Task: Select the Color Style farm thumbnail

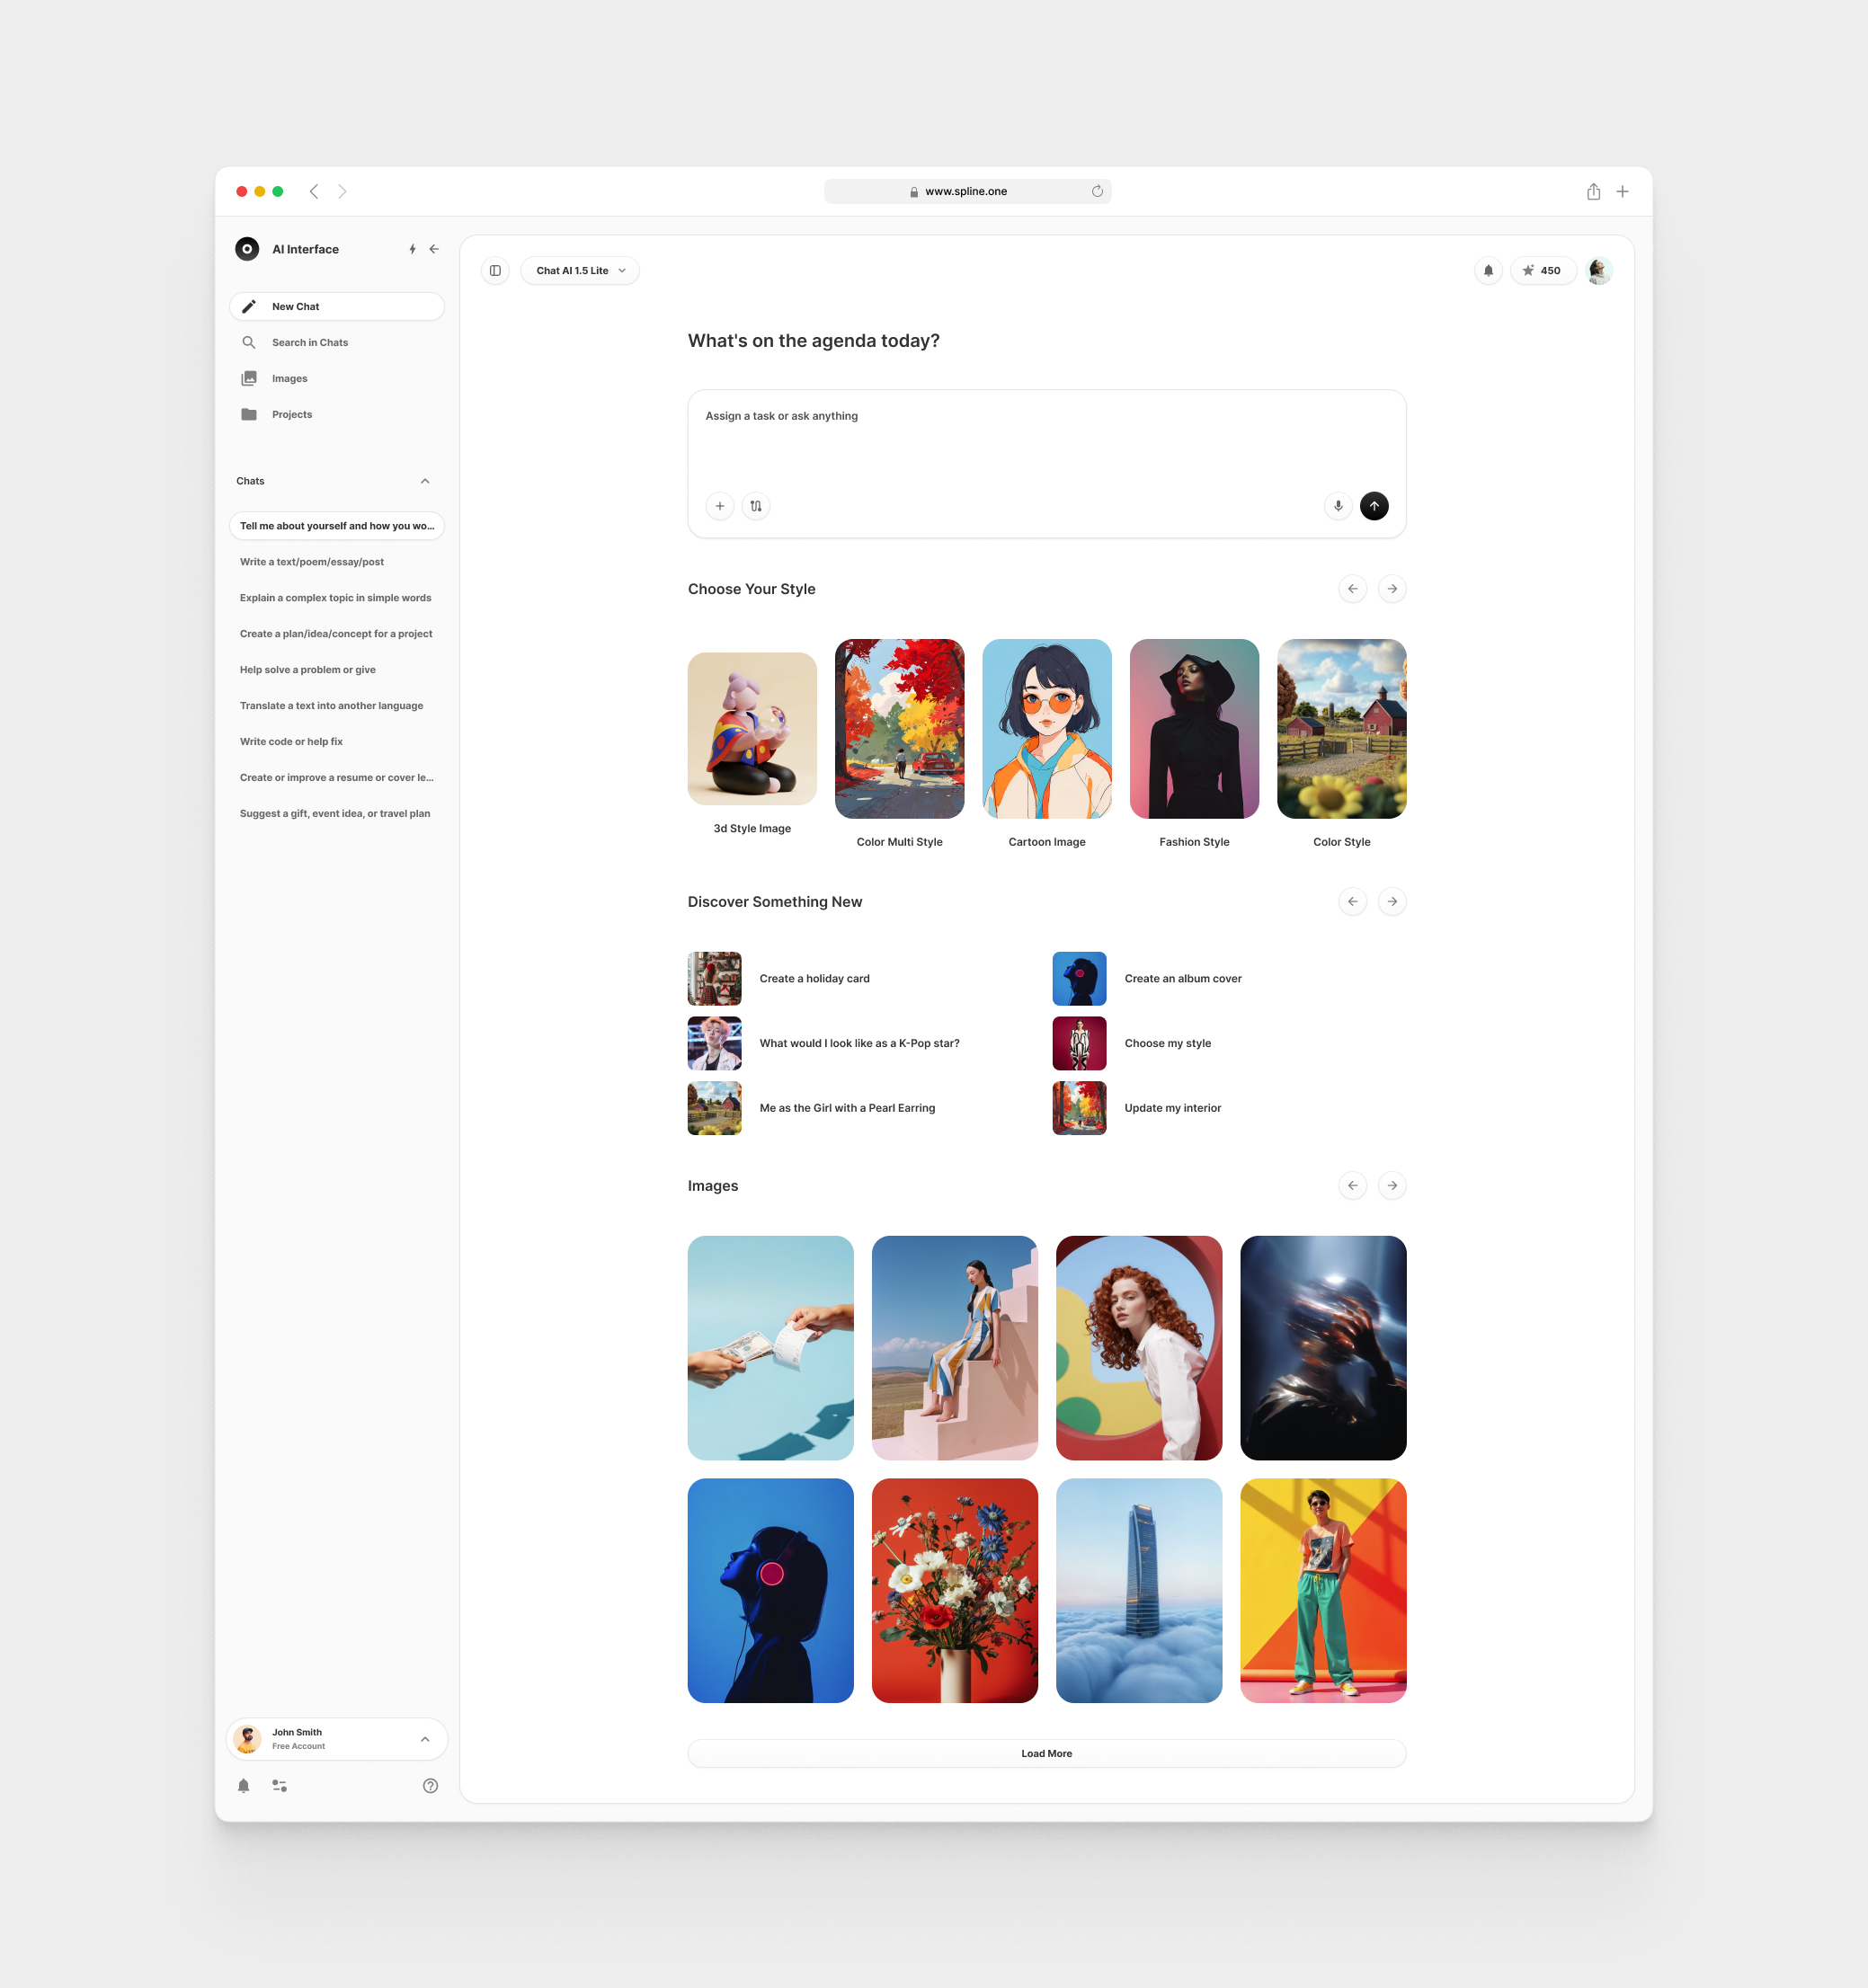Action: point(1342,729)
